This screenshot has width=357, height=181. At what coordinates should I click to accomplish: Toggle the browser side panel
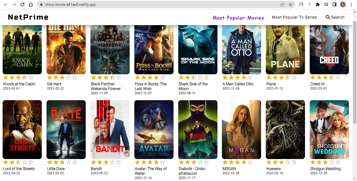[x=334, y=4]
